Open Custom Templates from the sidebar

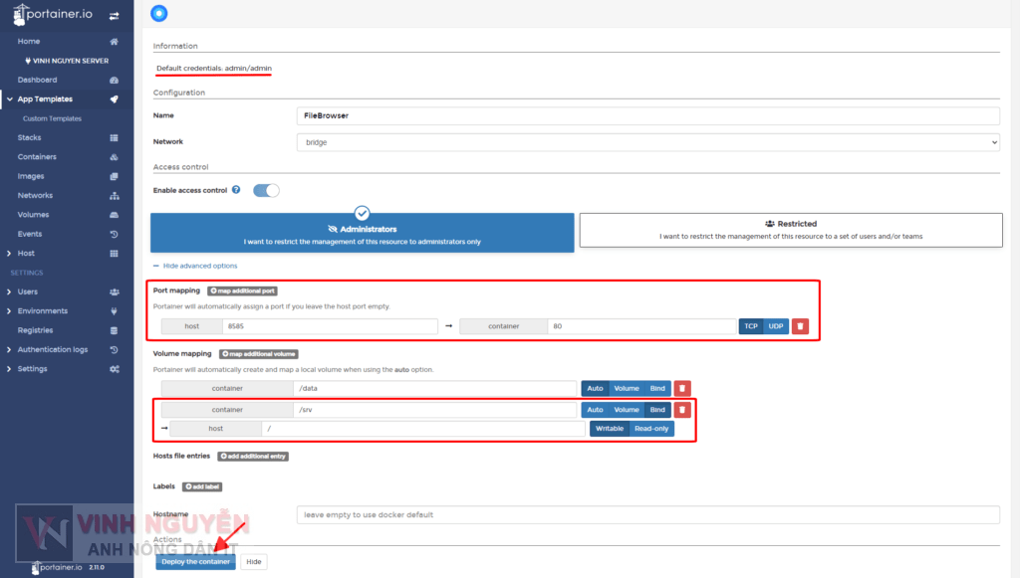click(60, 118)
